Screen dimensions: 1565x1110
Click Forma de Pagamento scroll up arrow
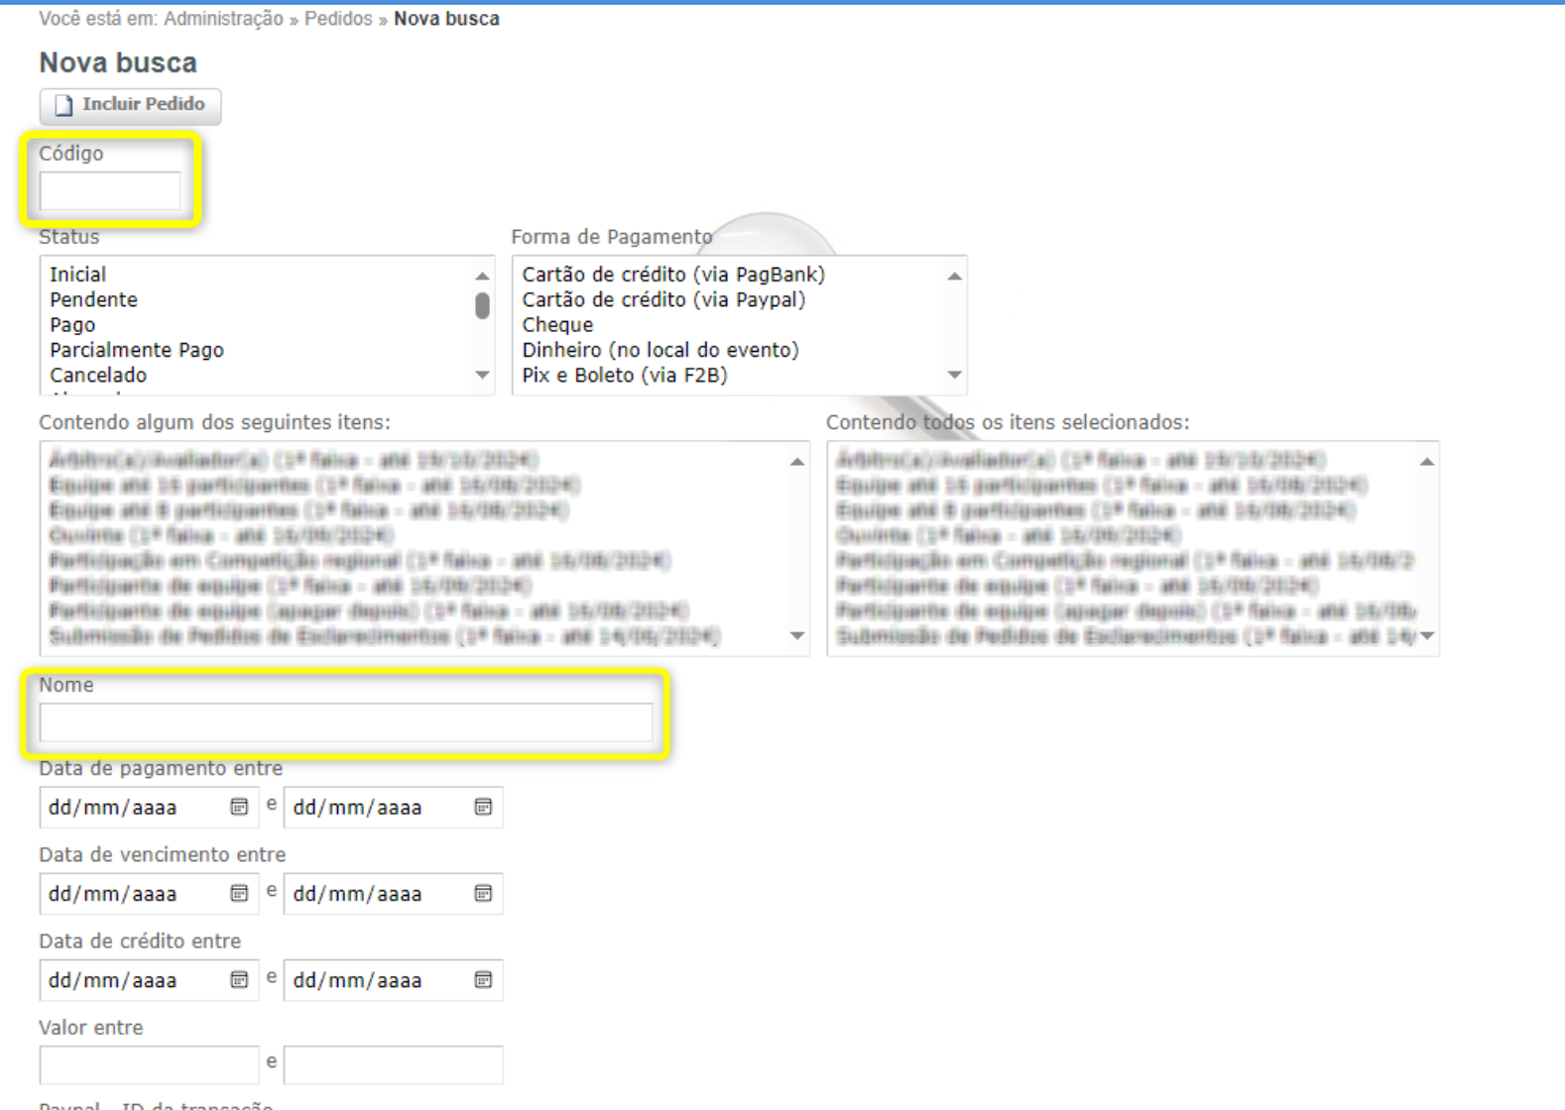pos(954,276)
